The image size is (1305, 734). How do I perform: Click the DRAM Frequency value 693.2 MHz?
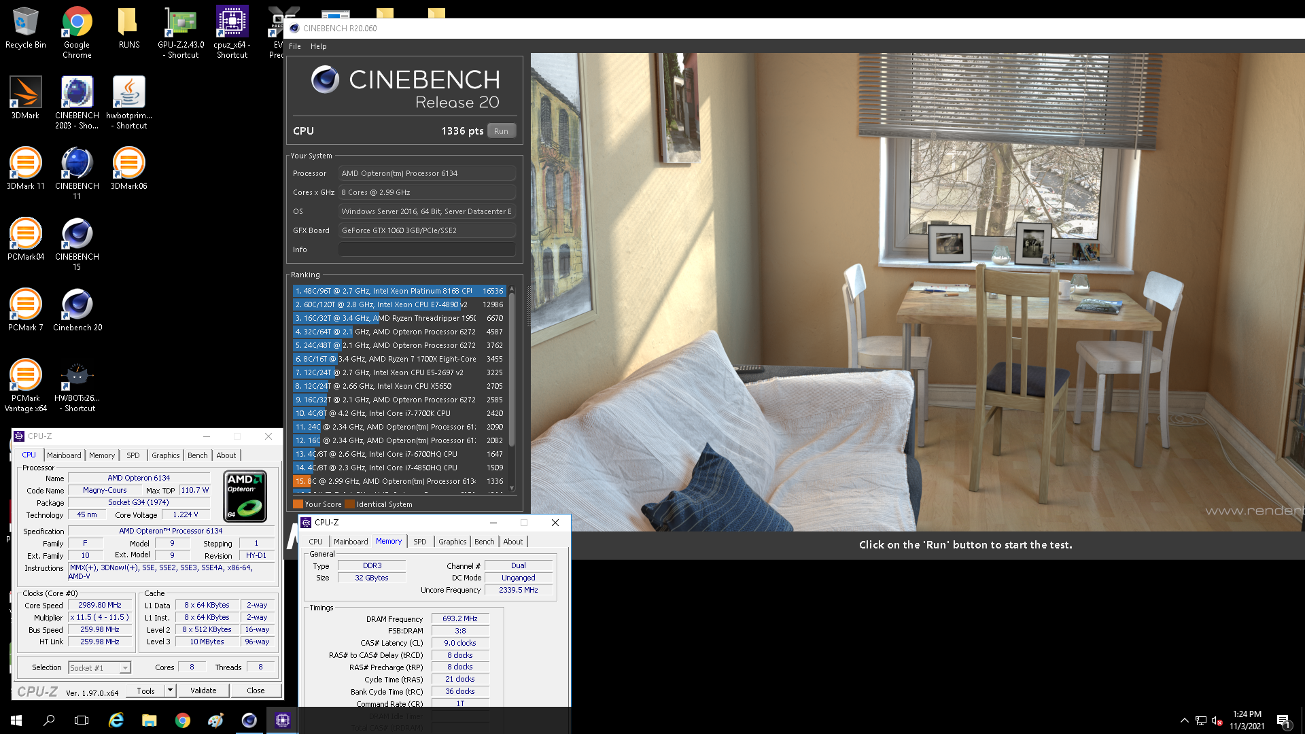click(460, 619)
